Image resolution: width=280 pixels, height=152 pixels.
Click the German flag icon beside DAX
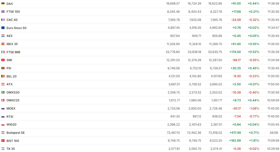click(x=3, y=4)
